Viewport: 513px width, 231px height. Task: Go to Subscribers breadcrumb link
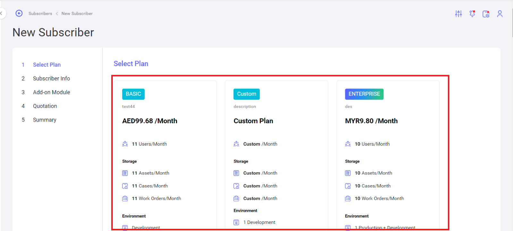(40, 13)
